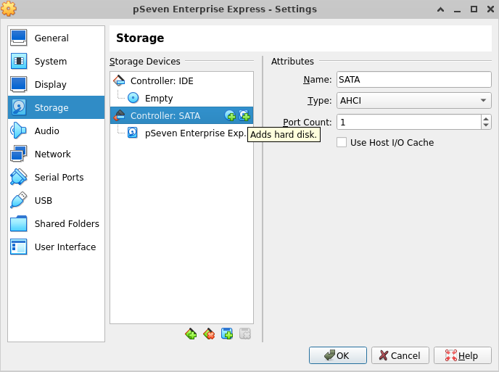Screen dimensions: 499x372
Task: Click the remove selected controller icon
Action: 209,334
